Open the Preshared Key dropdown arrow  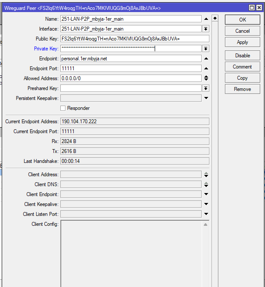click(x=206, y=88)
